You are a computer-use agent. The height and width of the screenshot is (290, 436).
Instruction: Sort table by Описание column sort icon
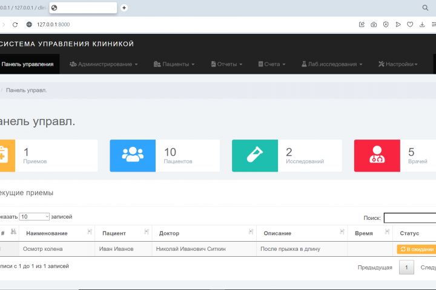tap(342, 231)
